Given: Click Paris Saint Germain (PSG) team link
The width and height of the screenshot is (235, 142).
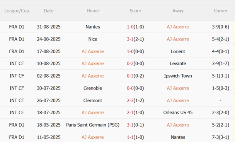Looking at the screenshot, I should [x=93, y=125].
